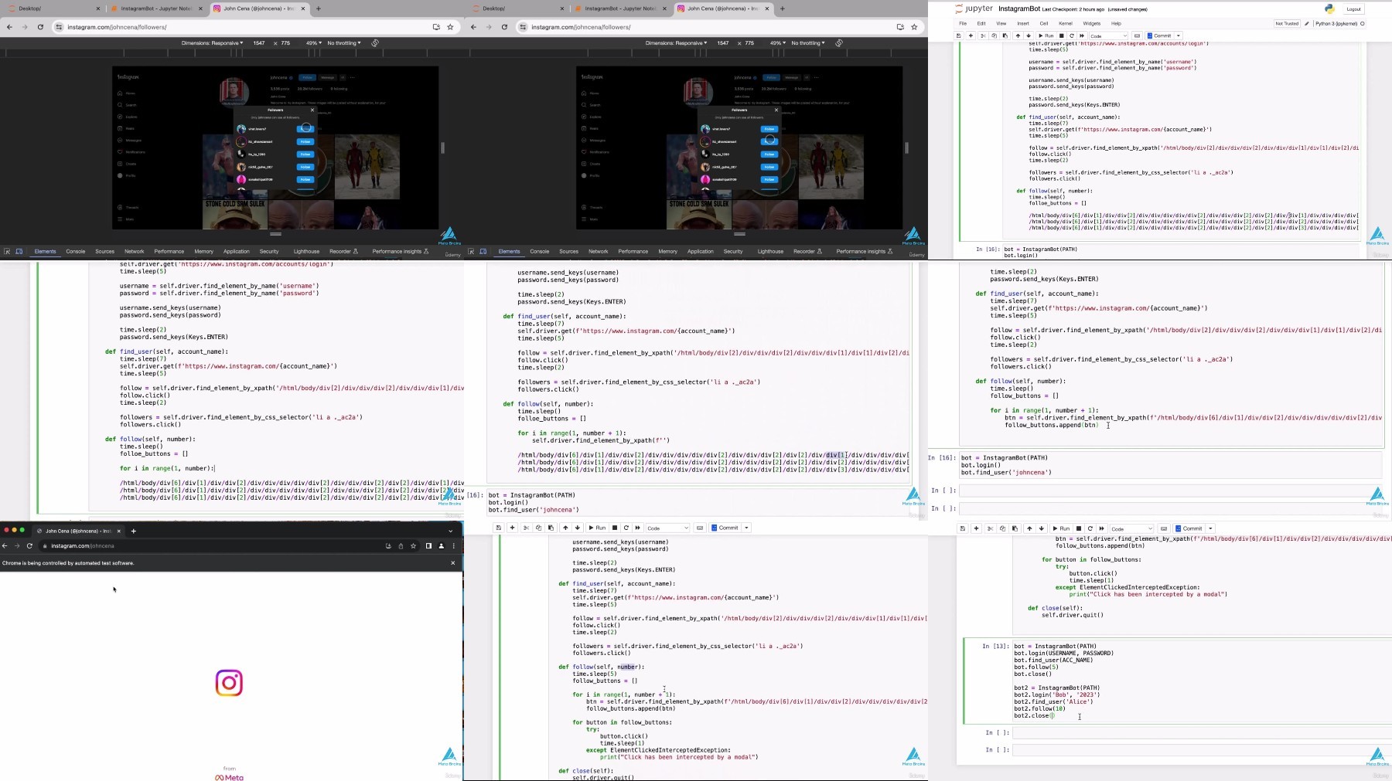Click Commit button in lower-middle notebook toolbar
Viewport: 1392px width, 781px height.
coord(725,528)
